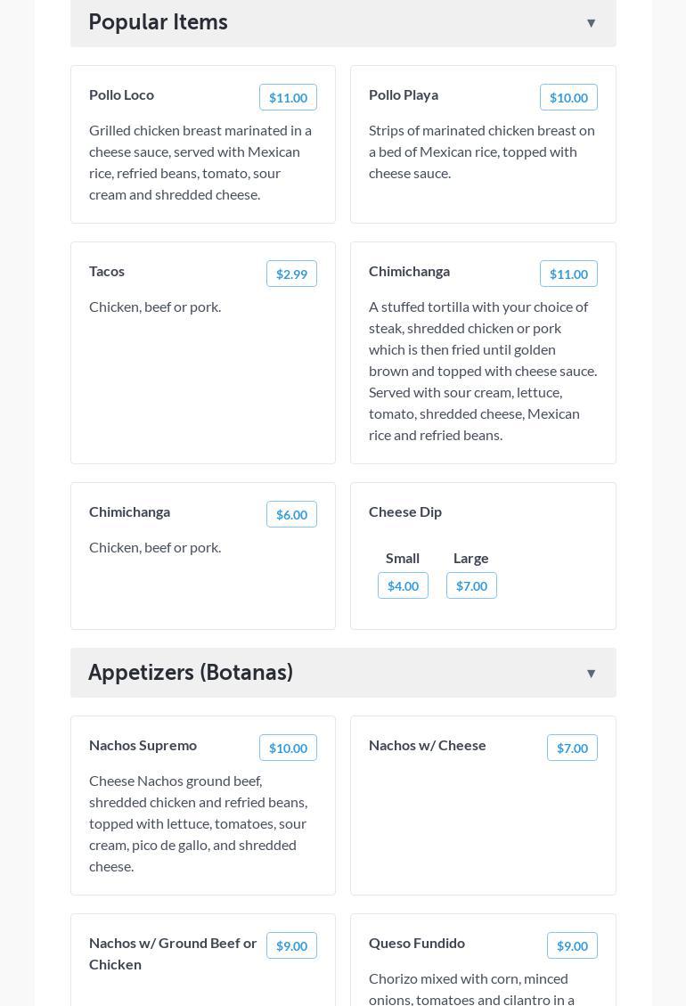The height and width of the screenshot is (1006, 686).
Task: Choose the $6.00 Chimichanga price button
Action: (x=291, y=514)
